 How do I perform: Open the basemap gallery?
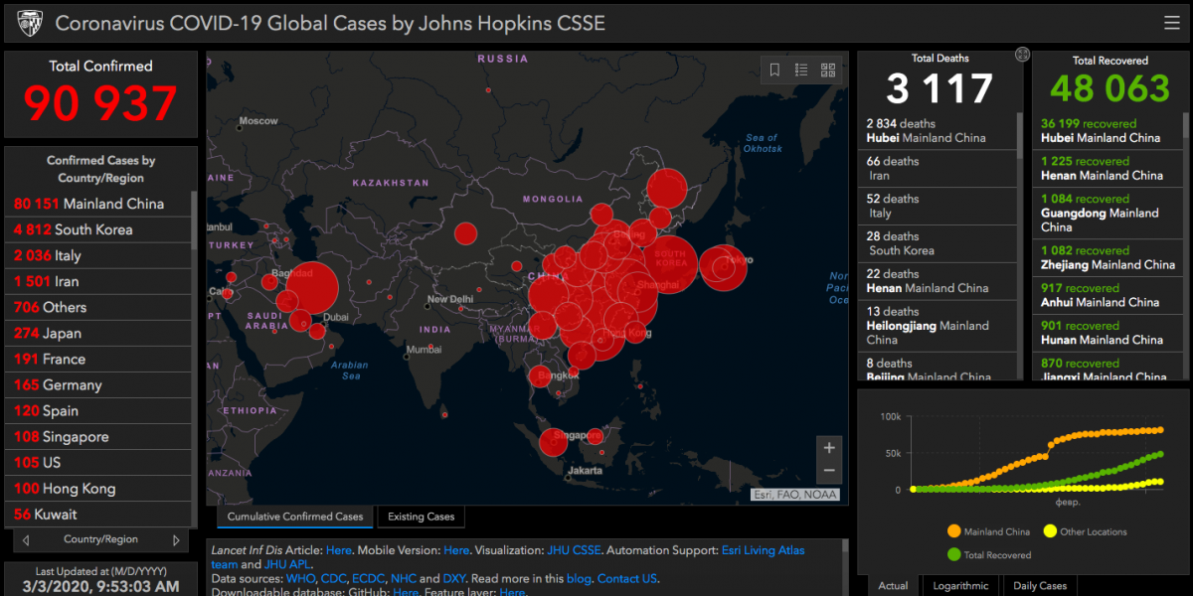pos(828,70)
